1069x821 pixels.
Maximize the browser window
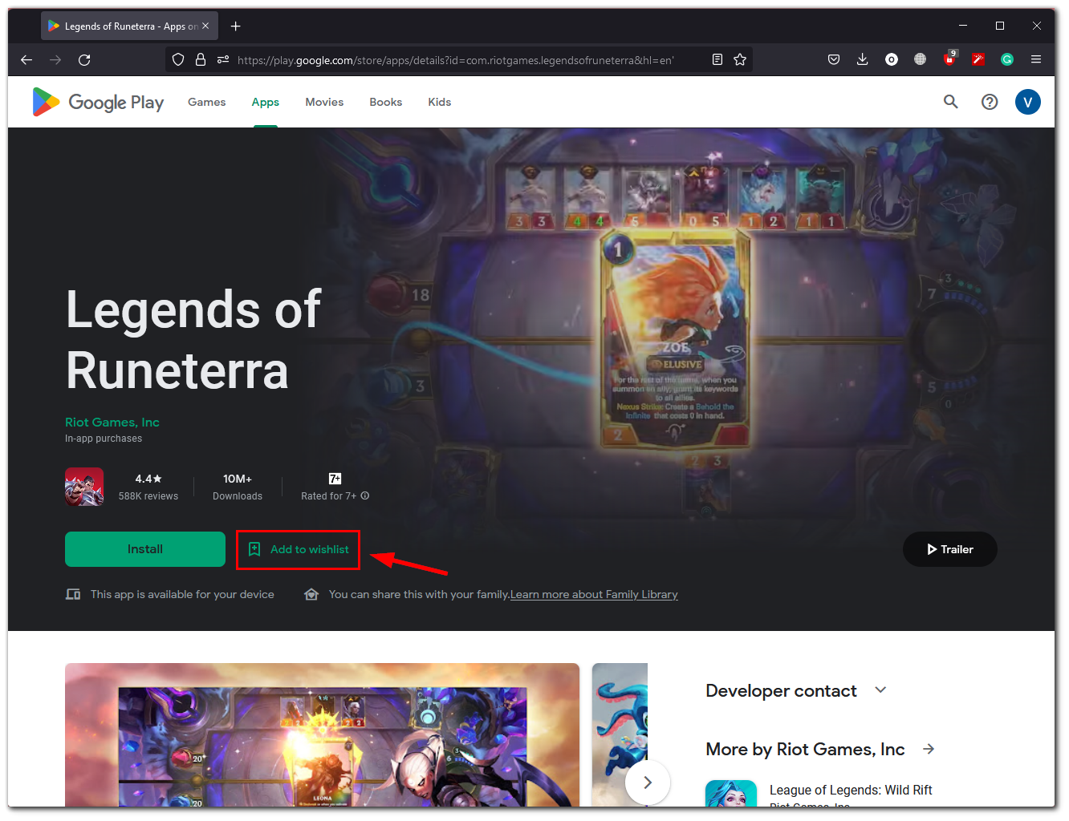click(1000, 26)
